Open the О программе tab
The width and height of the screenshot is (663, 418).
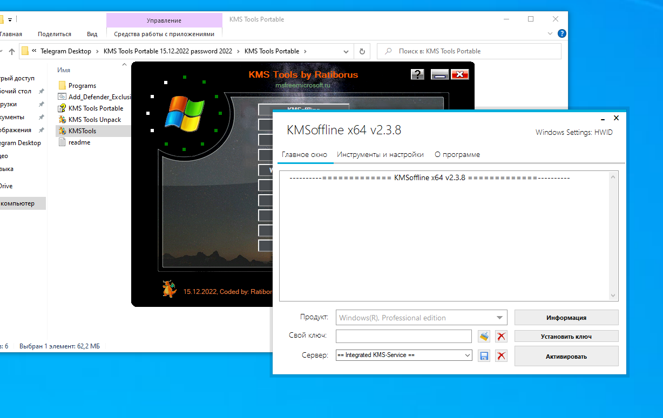point(457,154)
